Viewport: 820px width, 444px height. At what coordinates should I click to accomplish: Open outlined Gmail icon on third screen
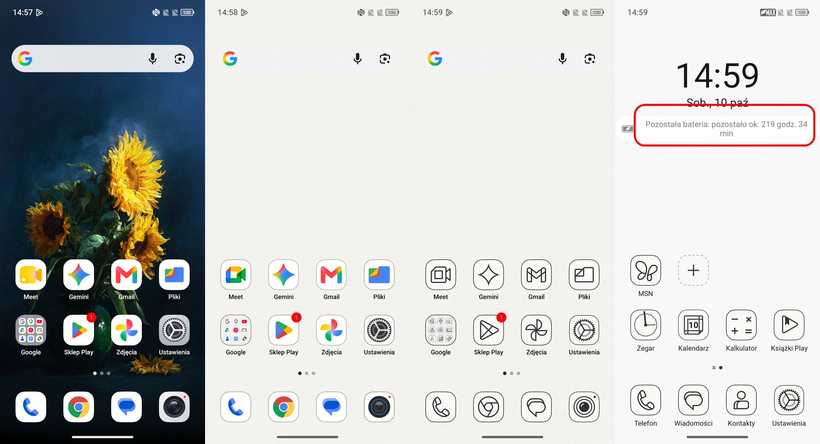[536, 275]
